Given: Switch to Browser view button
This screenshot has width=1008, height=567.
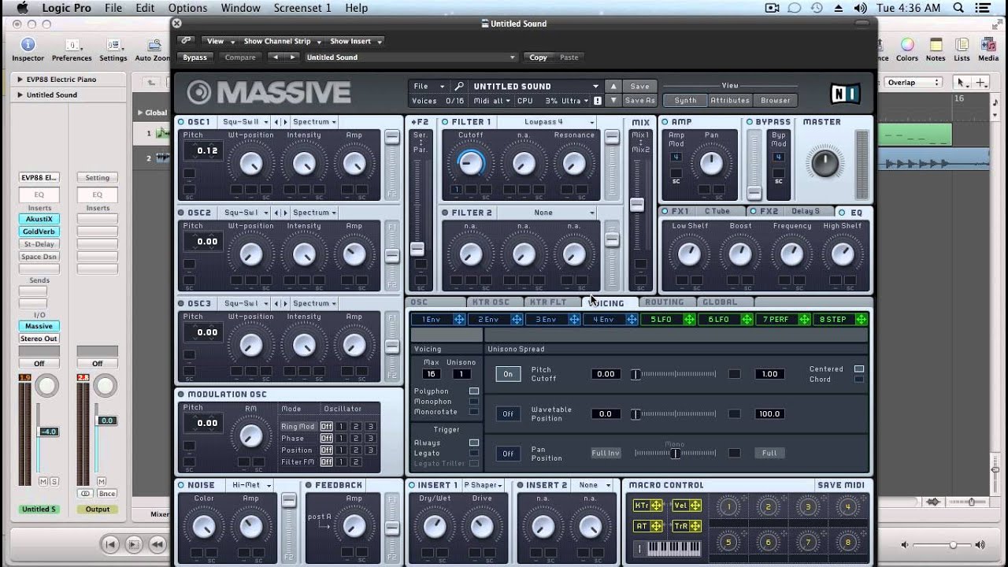Looking at the screenshot, I should 775,101.
